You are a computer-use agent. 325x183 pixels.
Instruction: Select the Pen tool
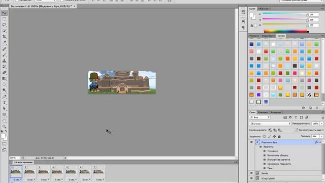point(4,97)
